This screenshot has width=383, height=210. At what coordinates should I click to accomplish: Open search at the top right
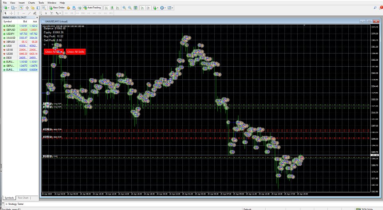point(375,8)
